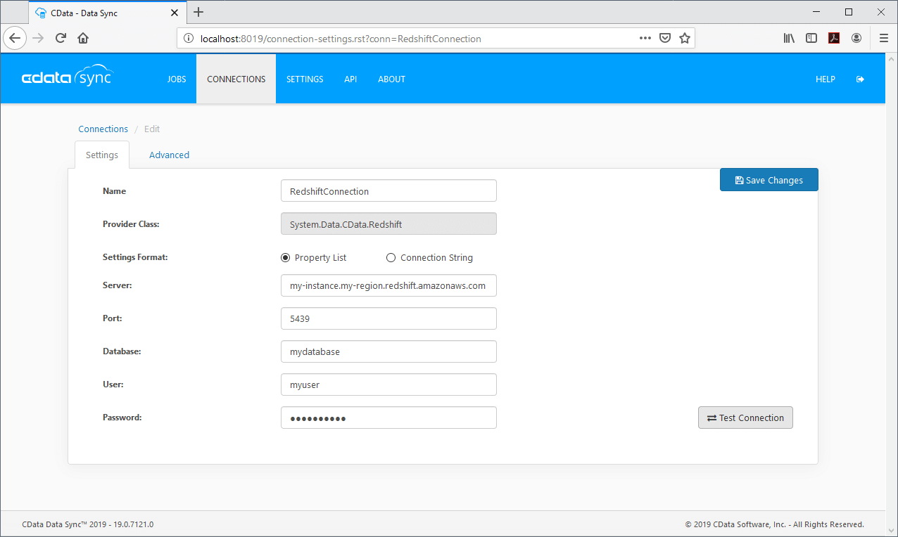Open the Library icon
Viewport: 898px width, 537px height.
click(x=789, y=38)
